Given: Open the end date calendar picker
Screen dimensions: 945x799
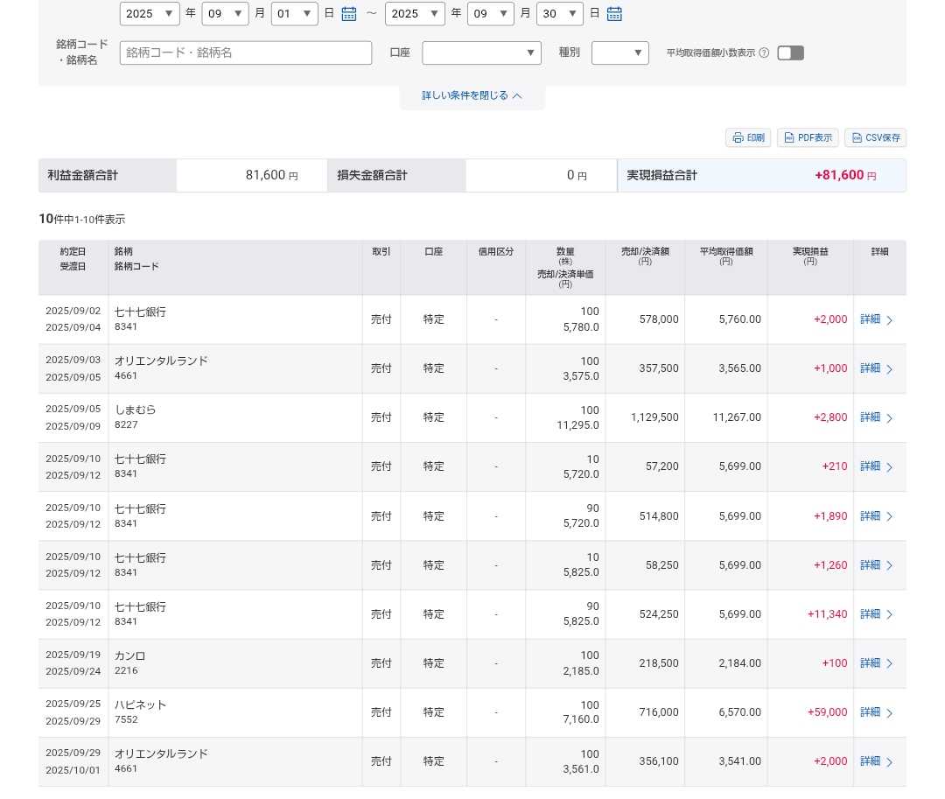Looking at the screenshot, I should click(614, 14).
